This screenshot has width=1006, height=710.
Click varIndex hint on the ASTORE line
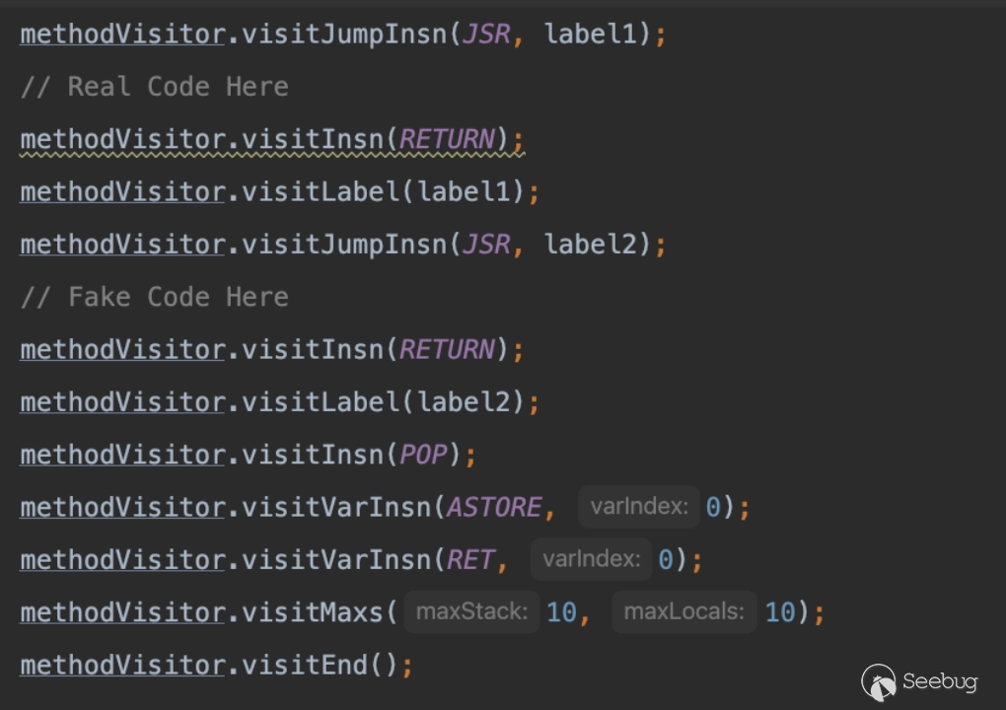638,507
